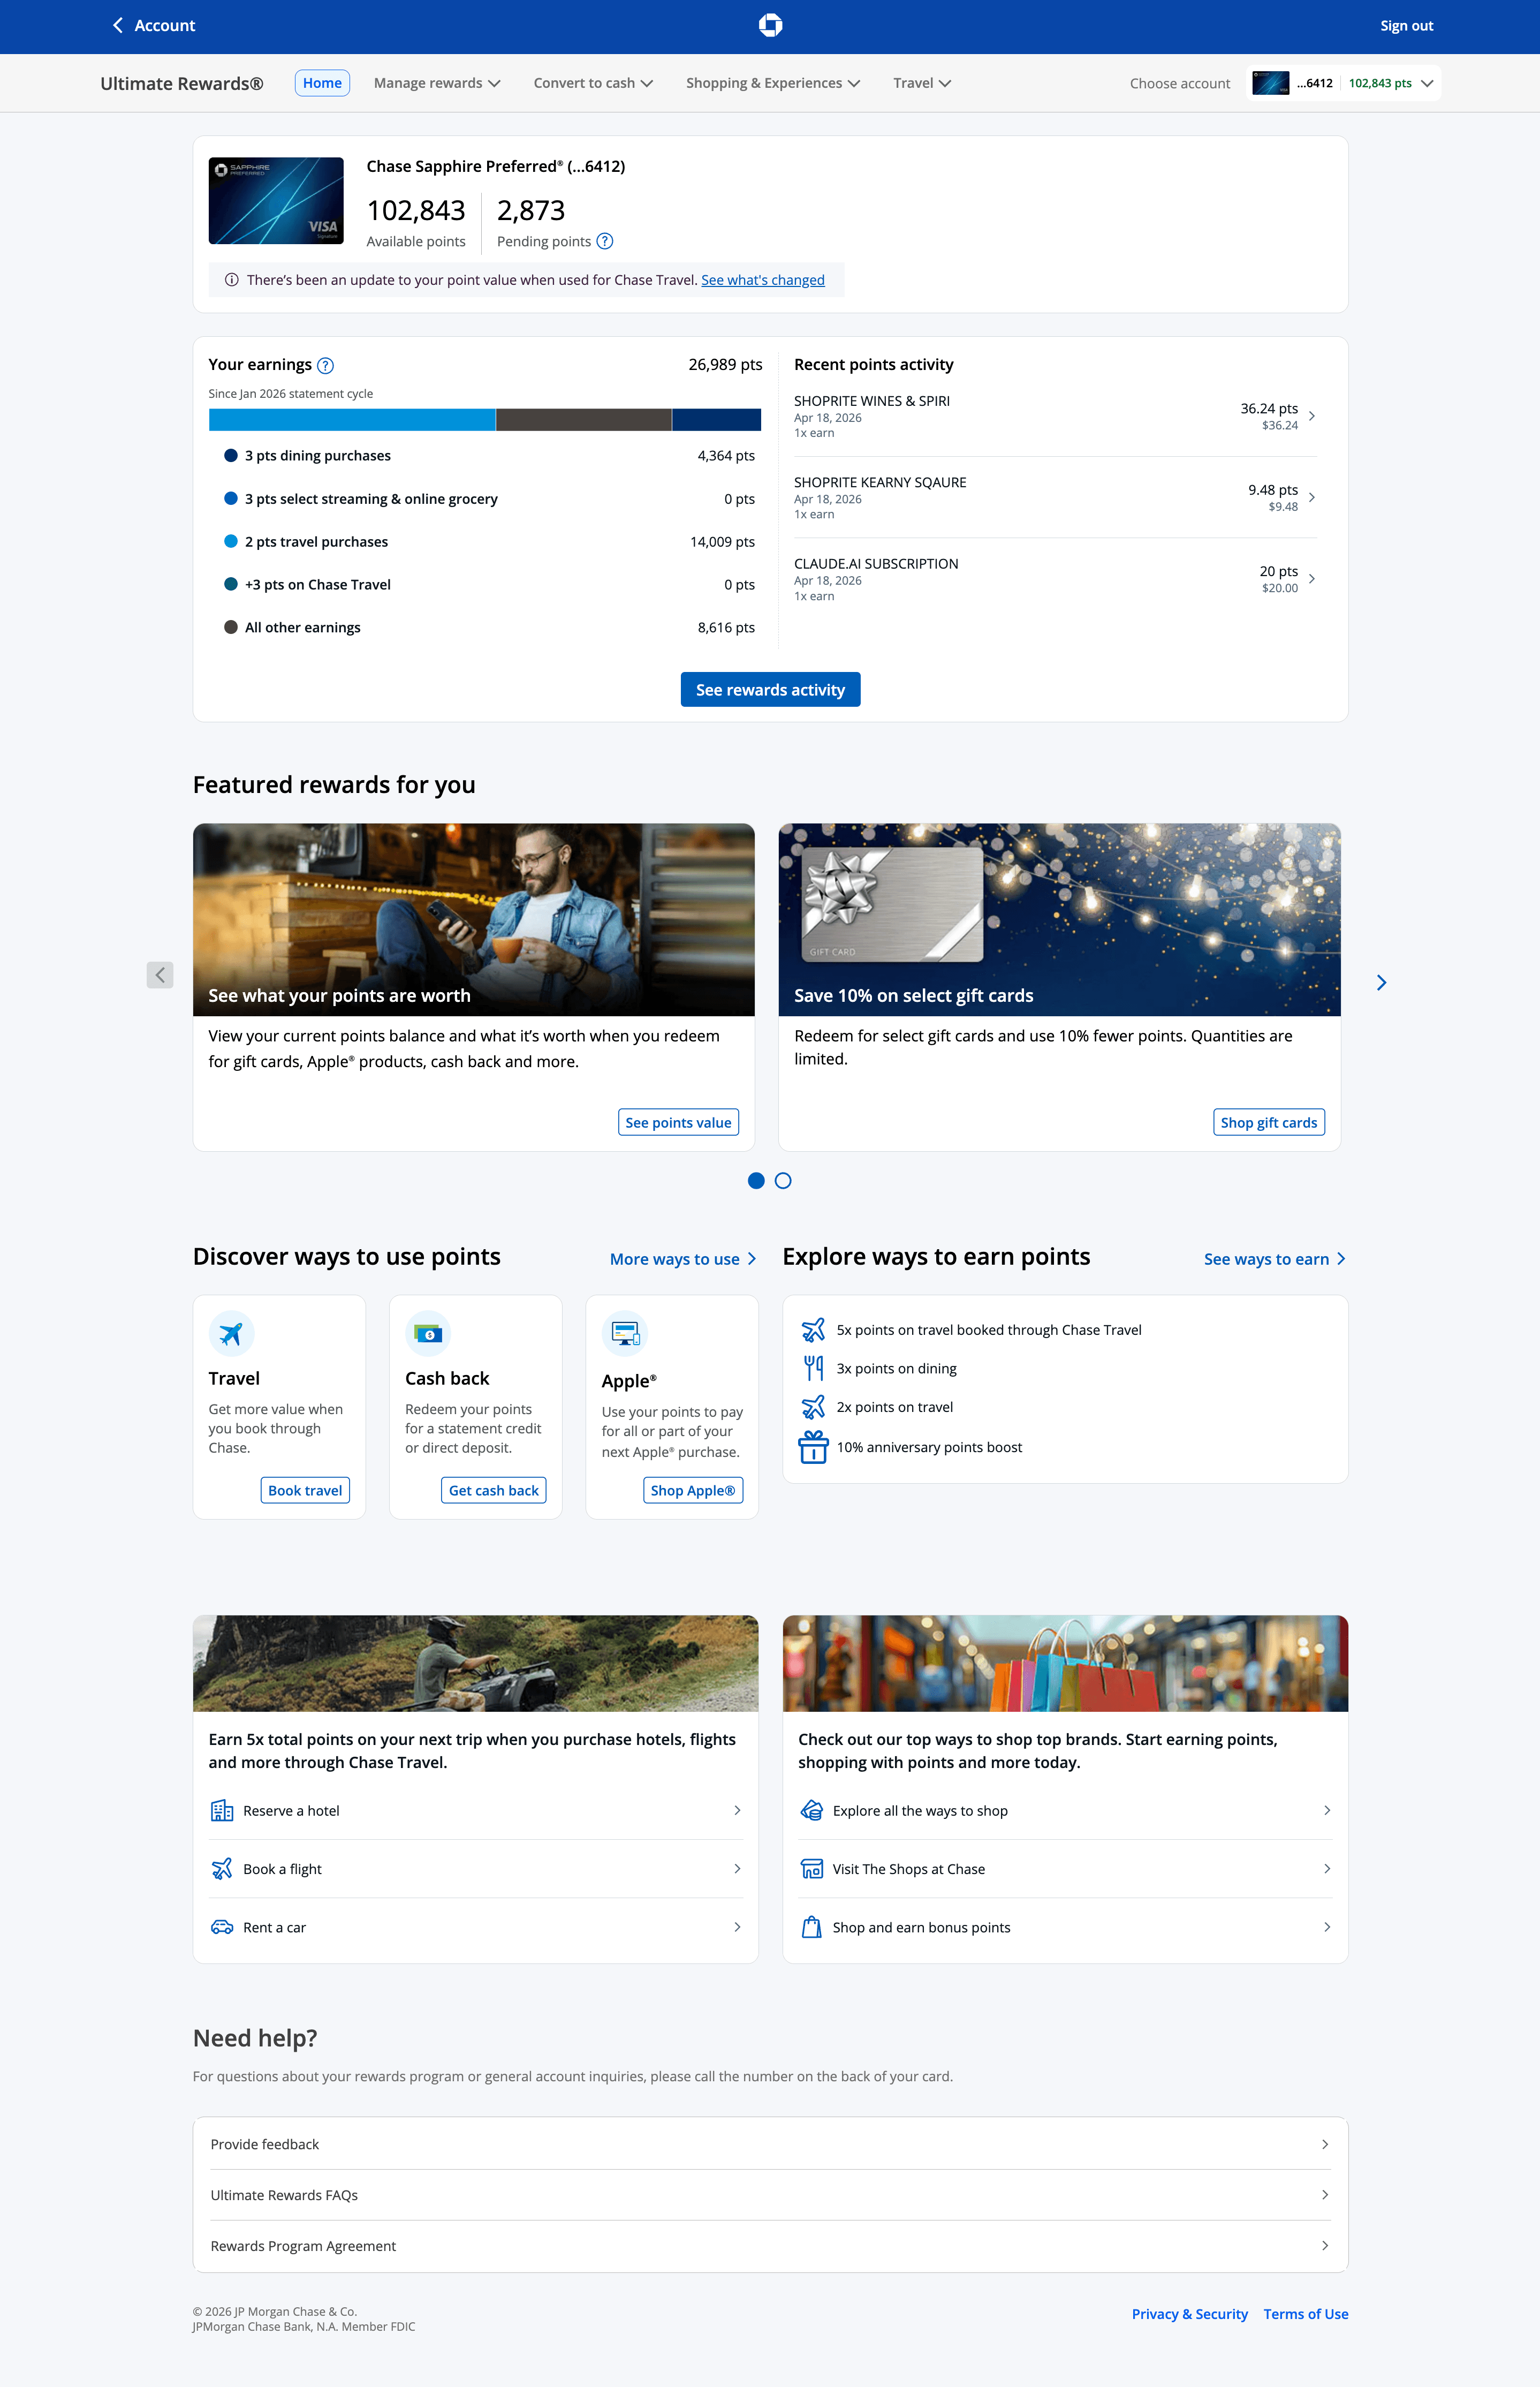Select the Home tab
The width and height of the screenshot is (1540, 2387).
tap(322, 83)
